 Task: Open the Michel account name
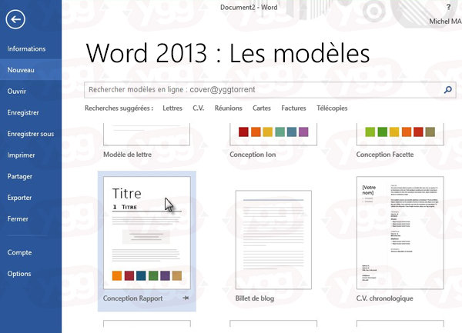click(x=445, y=22)
